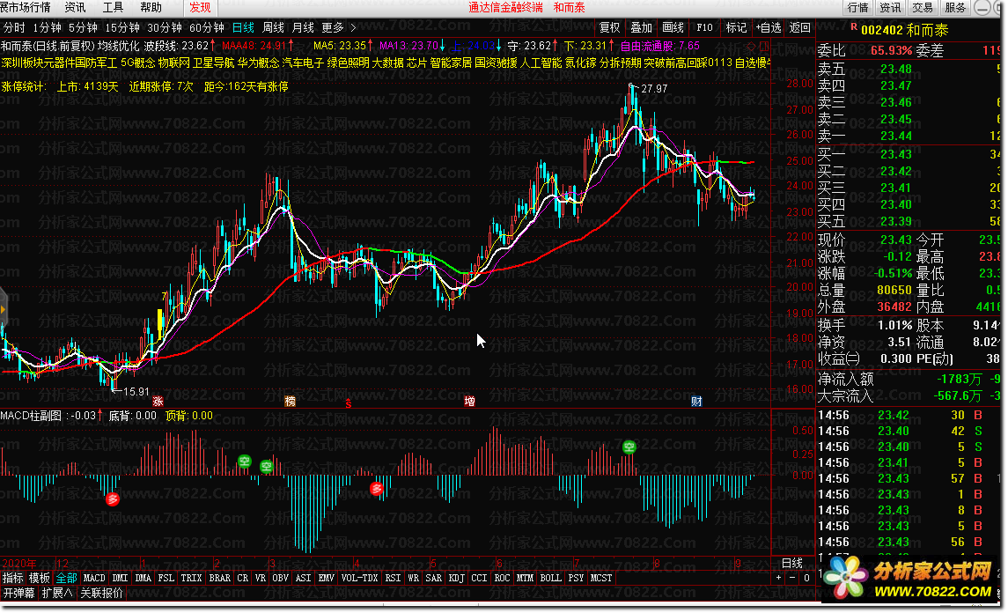The image size is (1008, 613).
Task: Open the 资讯 menu in the menu bar
Action: [75, 7]
